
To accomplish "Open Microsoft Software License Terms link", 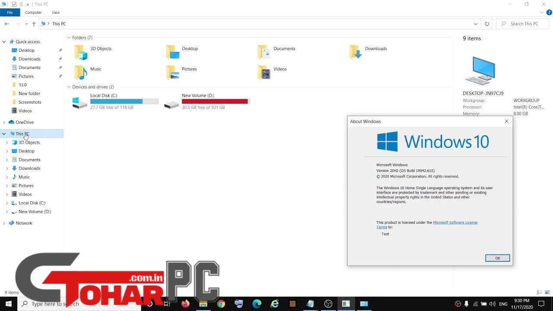I will tap(455, 222).
